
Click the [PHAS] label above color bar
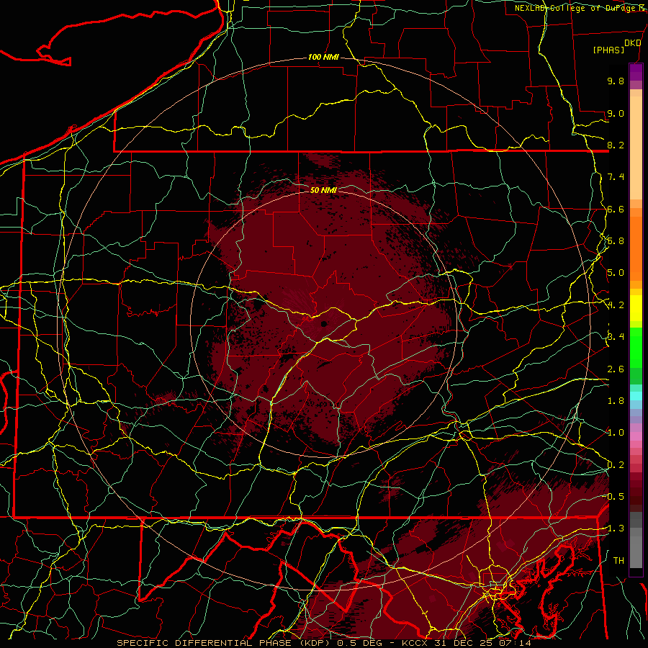608,50
